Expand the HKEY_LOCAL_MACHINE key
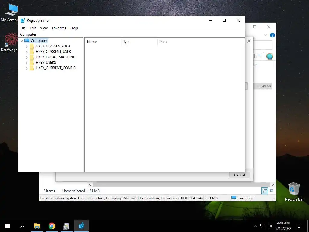This screenshot has height=232, width=309. pos(27,57)
